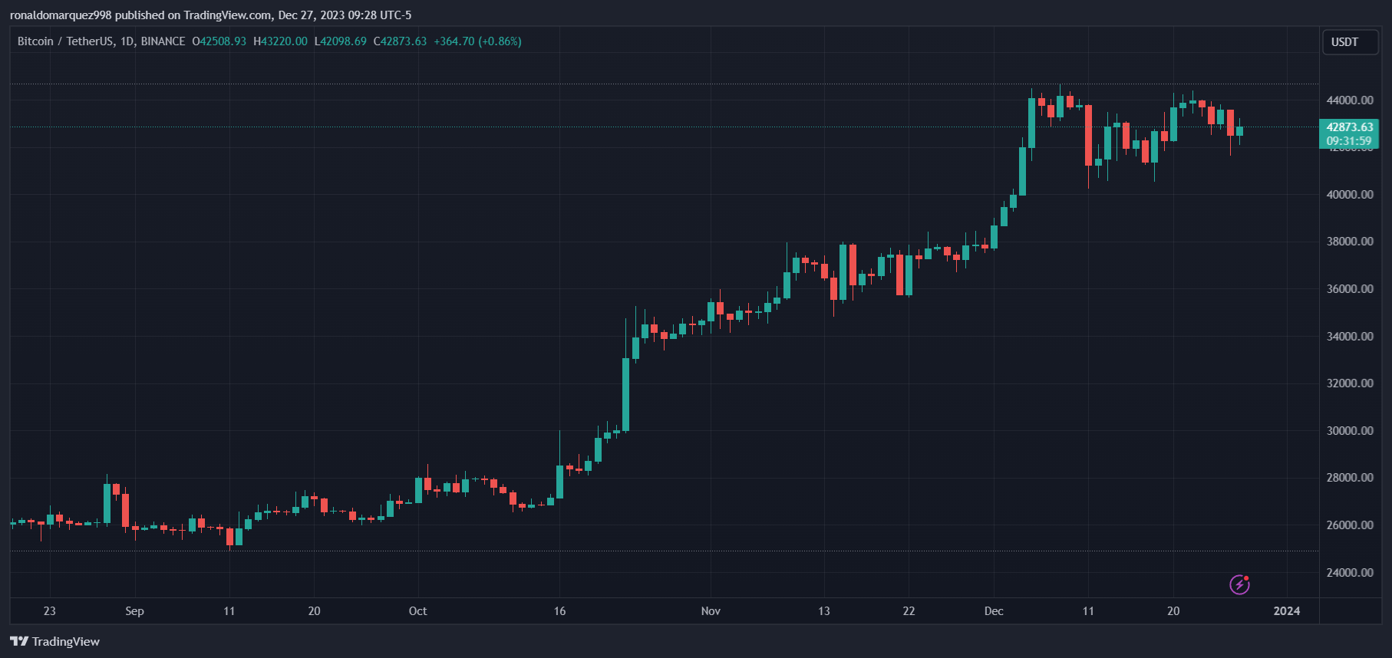Screen dimensions: 1392x658
Task: Click the 16 date label after Oct
Action: click(x=560, y=611)
